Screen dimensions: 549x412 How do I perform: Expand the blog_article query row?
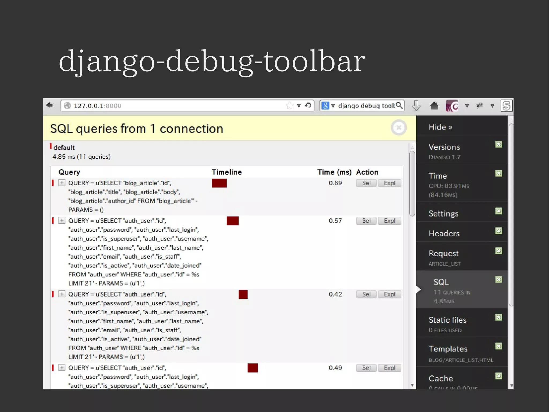[62, 183]
